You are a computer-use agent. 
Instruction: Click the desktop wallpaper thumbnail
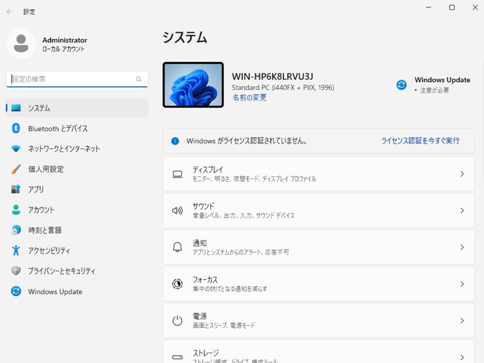[x=193, y=85]
